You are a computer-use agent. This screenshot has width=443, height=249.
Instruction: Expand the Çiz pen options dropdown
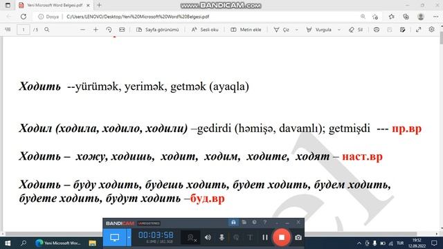pos(297,30)
